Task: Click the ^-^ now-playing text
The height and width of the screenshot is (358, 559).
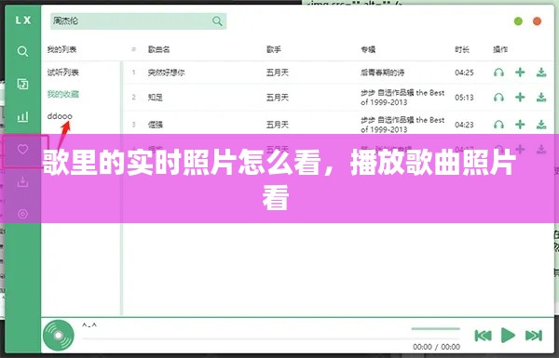Action: (x=89, y=325)
